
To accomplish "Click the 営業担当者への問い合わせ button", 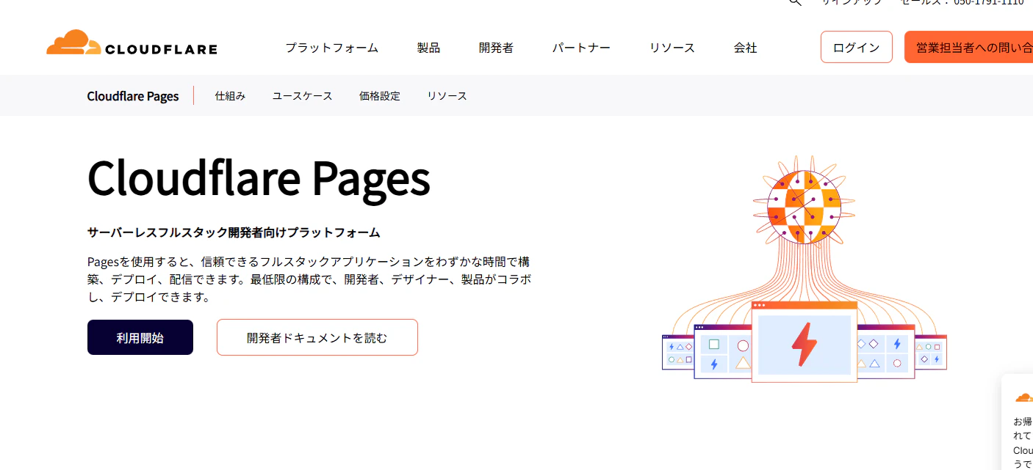I will click(x=968, y=47).
